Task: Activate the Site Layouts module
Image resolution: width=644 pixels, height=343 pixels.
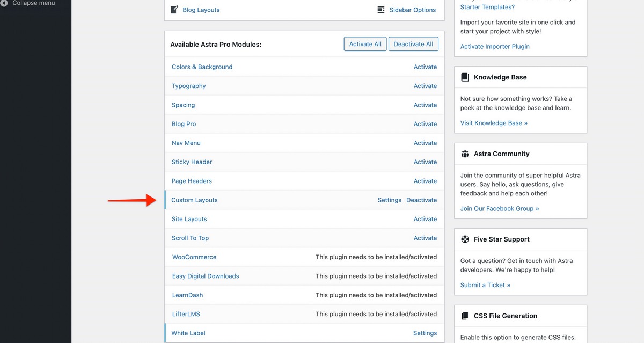Action: click(425, 219)
